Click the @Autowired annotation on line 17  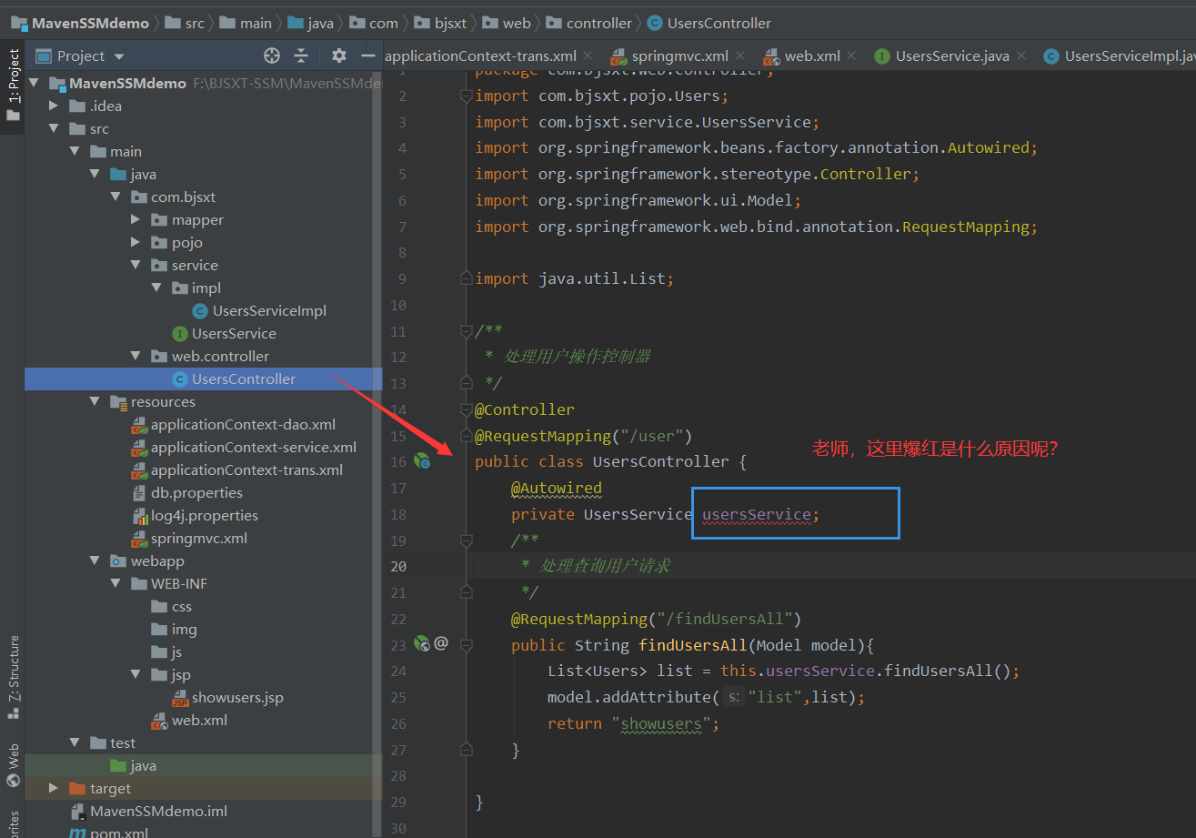click(557, 488)
